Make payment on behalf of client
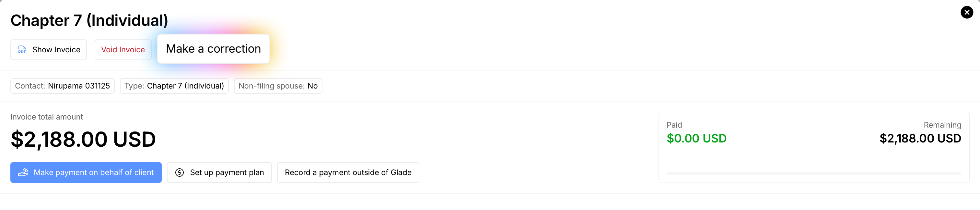Screen dimensions: 980x210 click(86, 173)
